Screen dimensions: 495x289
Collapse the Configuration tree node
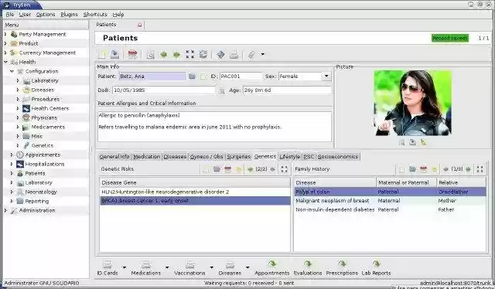[x=12, y=71]
